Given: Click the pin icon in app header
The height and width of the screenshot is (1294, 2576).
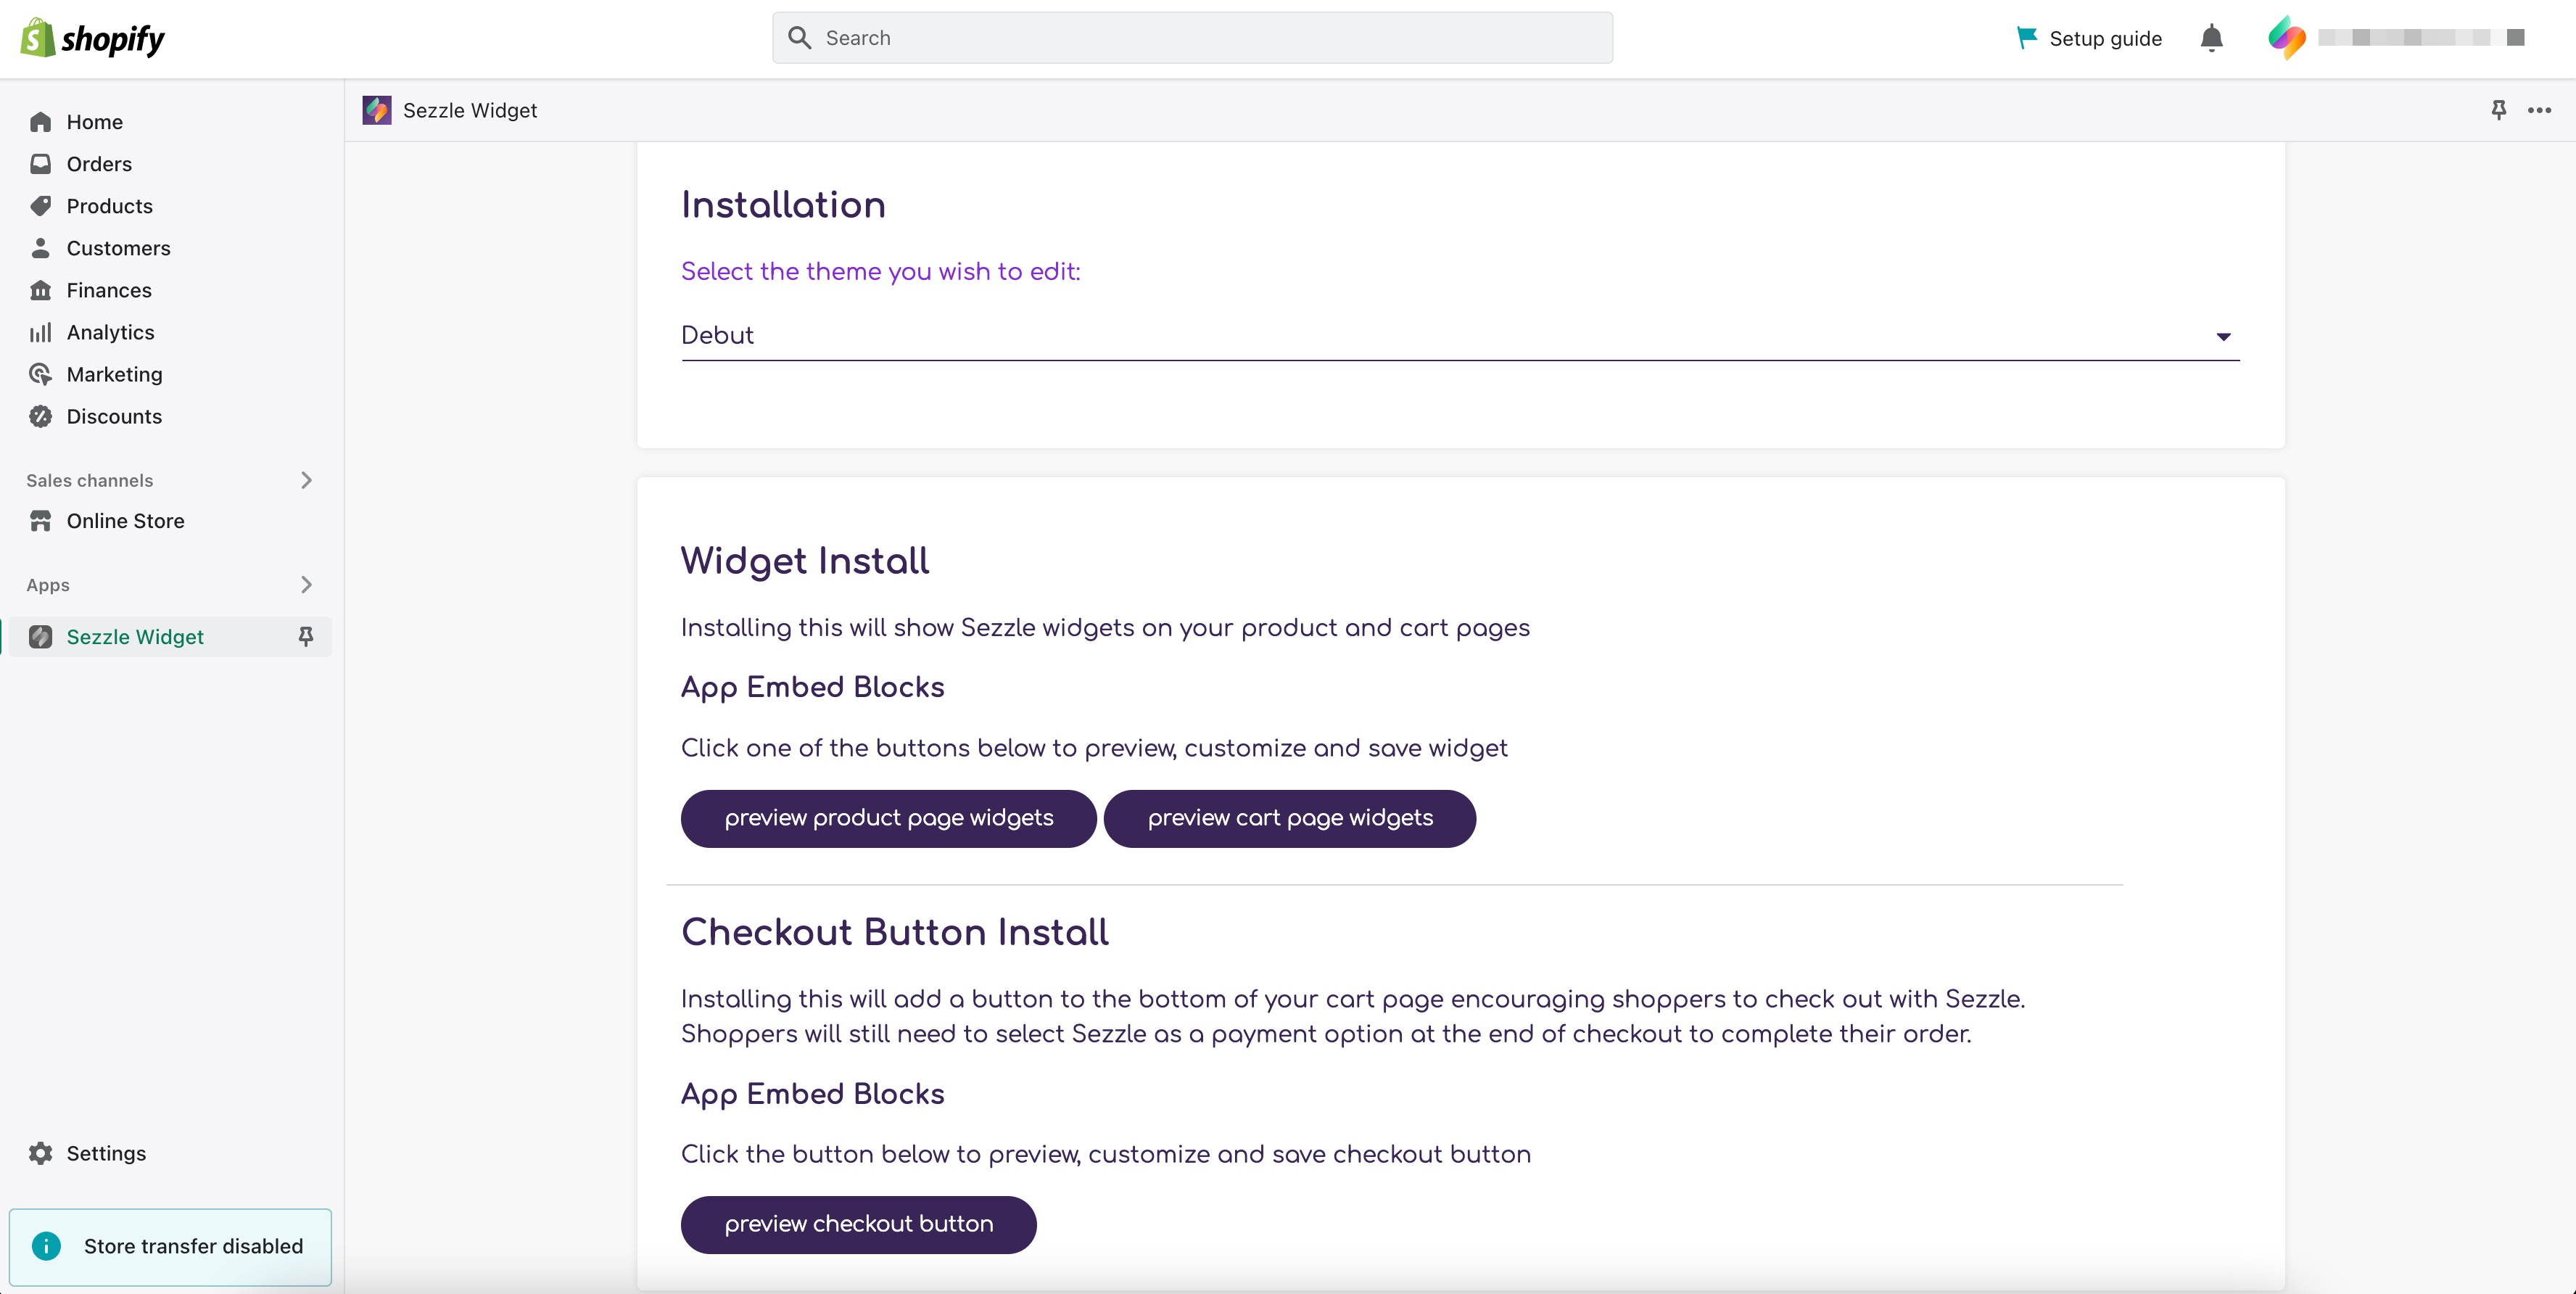Looking at the screenshot, I should [x=2498, y=110].
